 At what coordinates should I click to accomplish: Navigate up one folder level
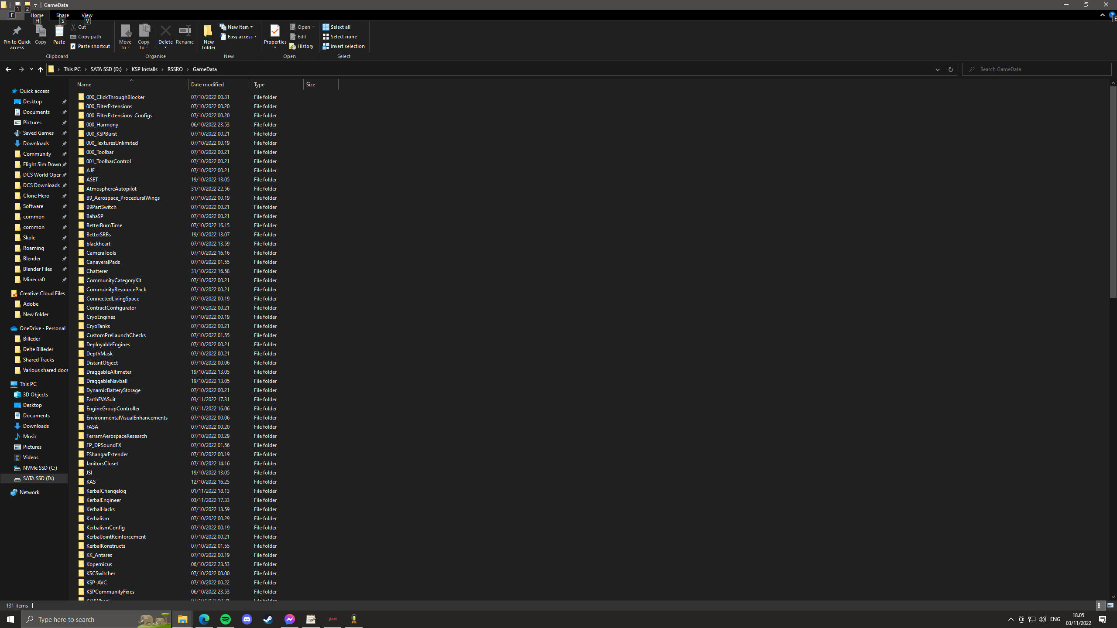(x=40, y=69)
